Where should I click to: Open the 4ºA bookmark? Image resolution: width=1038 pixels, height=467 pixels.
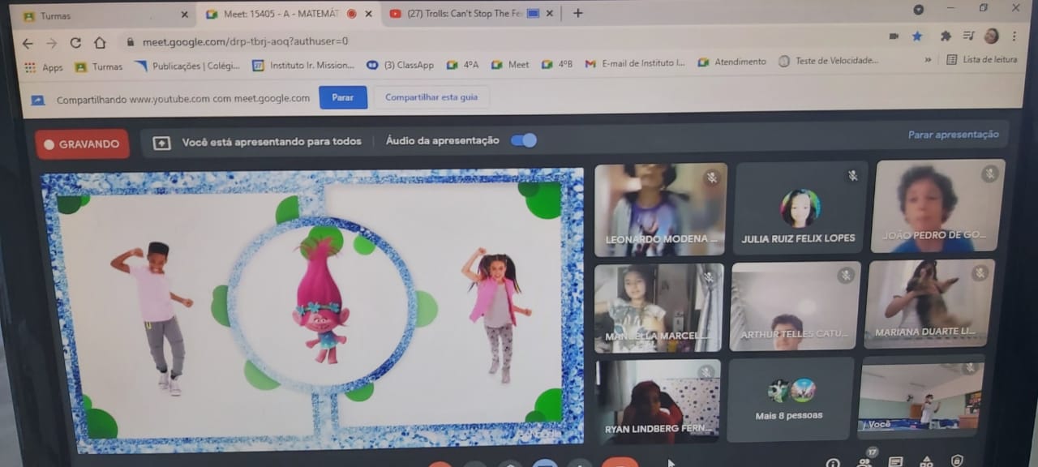click(x=462, y=65)
